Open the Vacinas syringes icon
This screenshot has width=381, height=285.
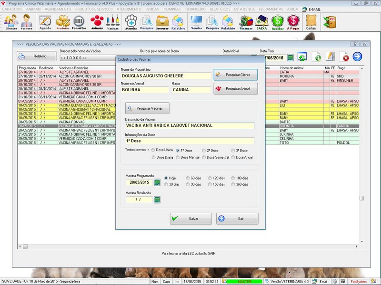click(x=113, y=22)
